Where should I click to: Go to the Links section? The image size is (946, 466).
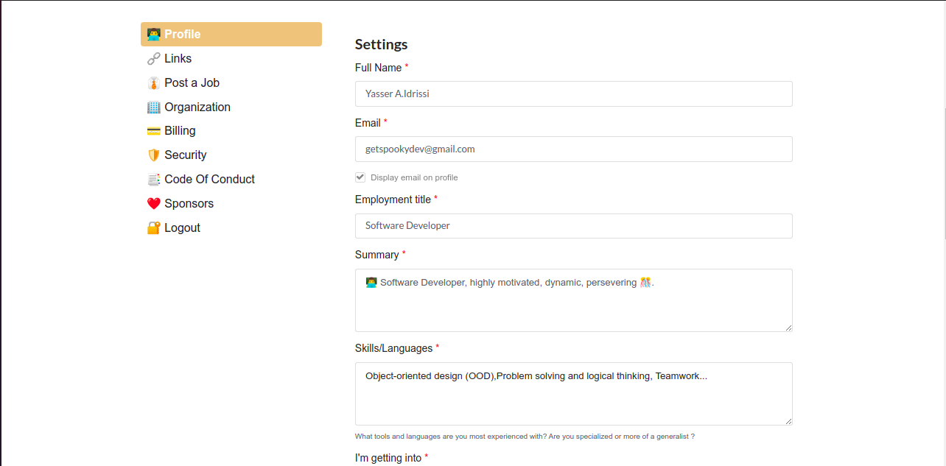(178, 58)
